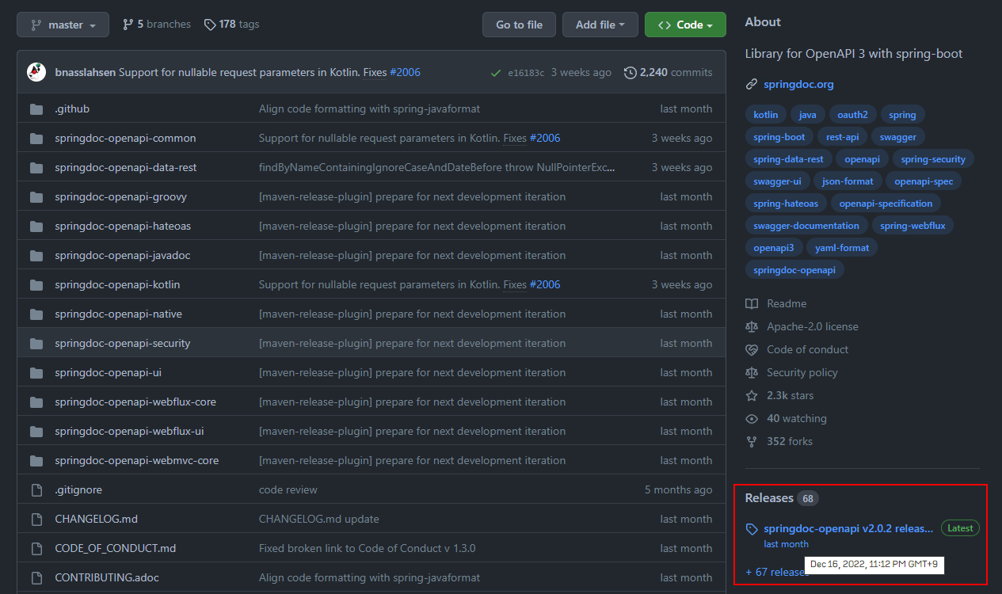Open the springdoc-openapi-kotlin folder name

click(117, 284)
